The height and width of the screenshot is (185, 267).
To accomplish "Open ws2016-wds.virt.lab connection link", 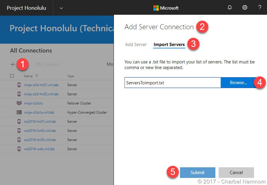I will pos(39,149).
